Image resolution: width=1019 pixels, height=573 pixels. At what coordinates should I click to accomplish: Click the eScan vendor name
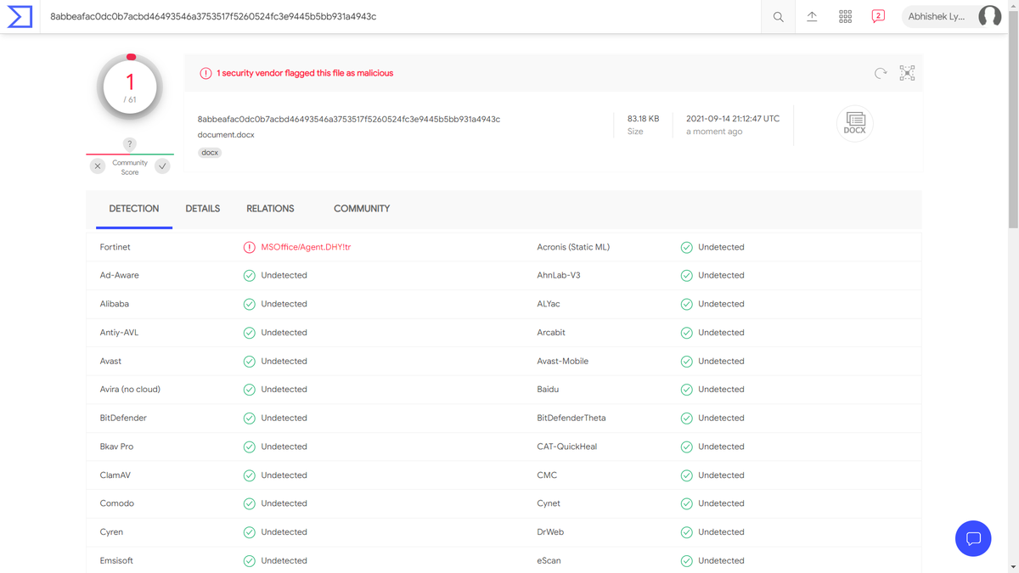(549, 561)
